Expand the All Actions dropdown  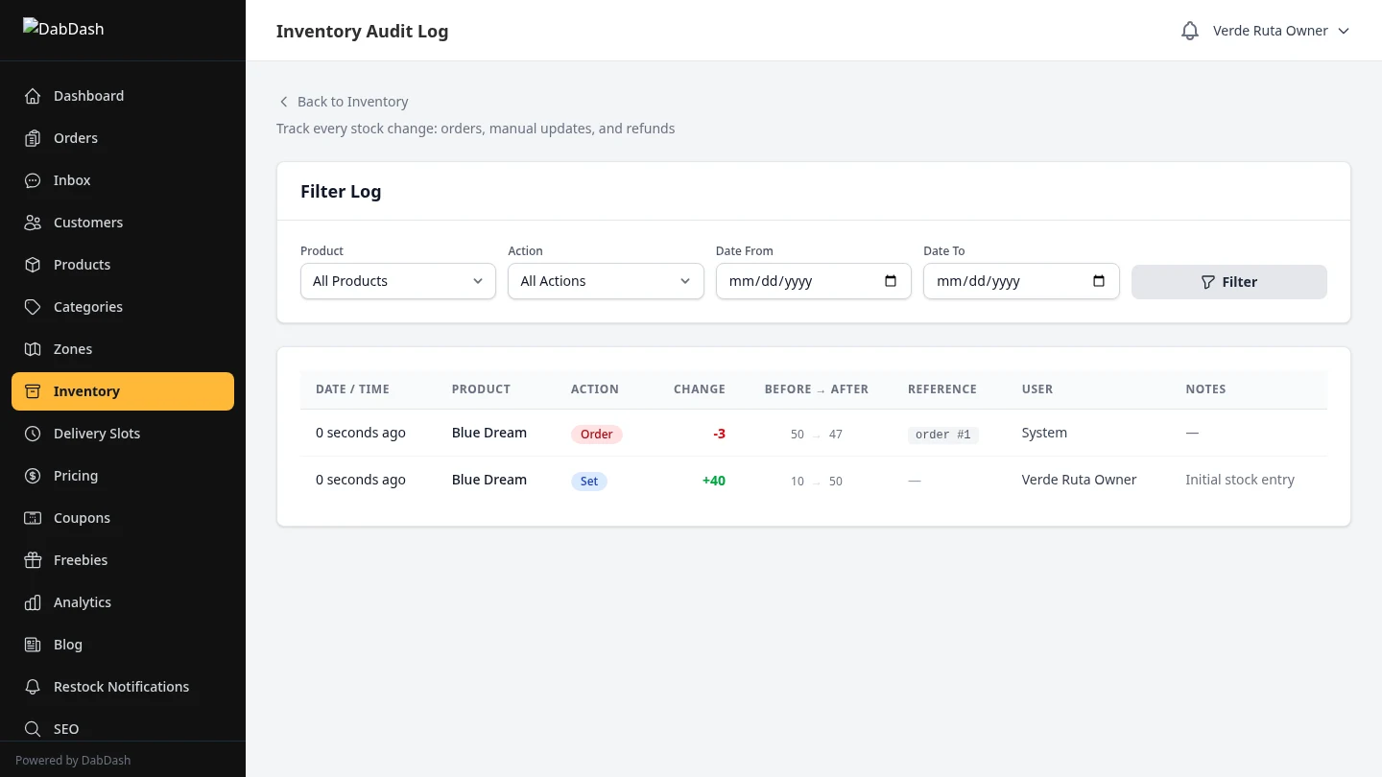coord(605,281)
